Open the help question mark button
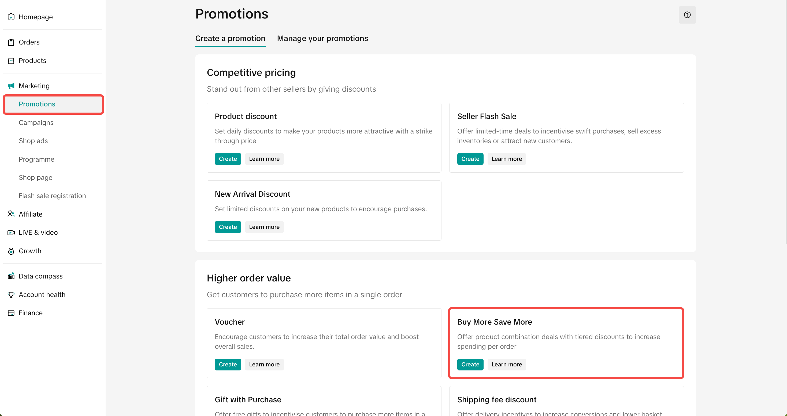 [687, 15]
